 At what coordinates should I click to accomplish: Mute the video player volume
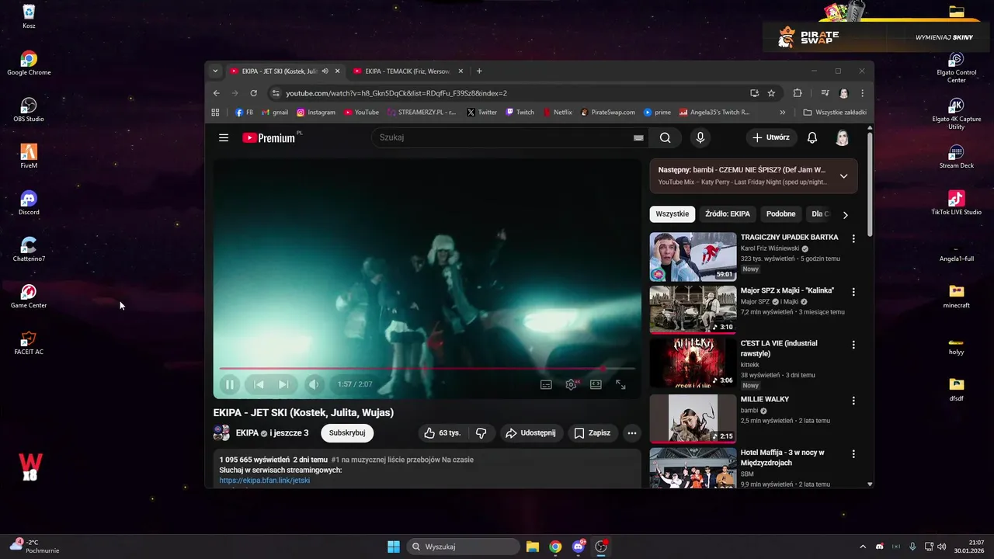tap(314, 384)
